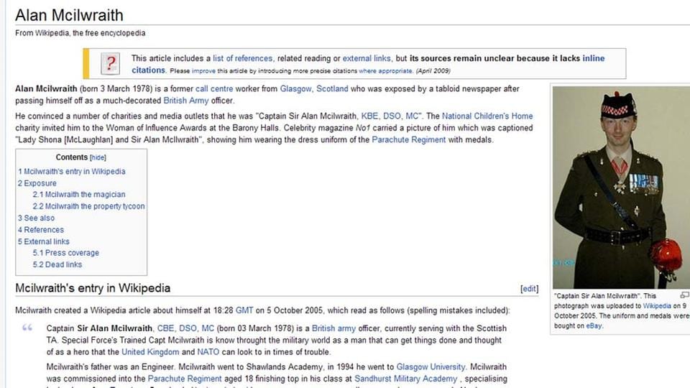This screenshot has width=690, height=388.
Task: Jump to '2.2 Mcilwraith the property tycoon'
Action: pos(88,206)
